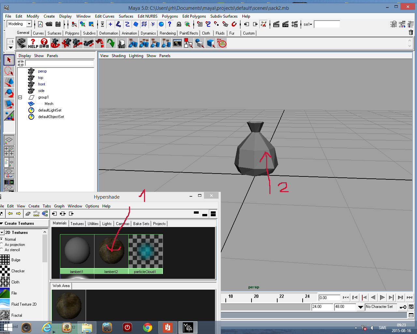This screenshot has height=334, width=417.
Task: Go to previous graph in Hypershade
Action: (10, 214)
